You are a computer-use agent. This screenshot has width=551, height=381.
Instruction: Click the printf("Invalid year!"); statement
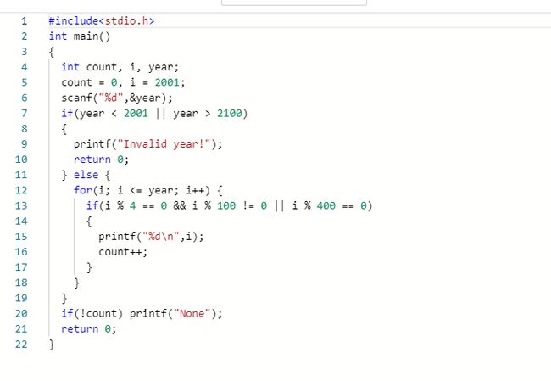click(x=148, y=144)
